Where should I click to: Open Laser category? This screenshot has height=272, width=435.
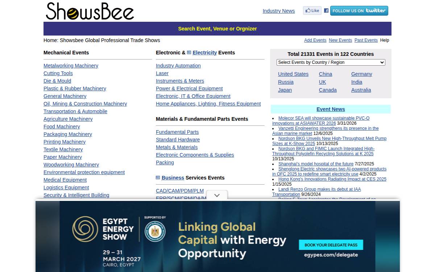click(x=162, y=73)
